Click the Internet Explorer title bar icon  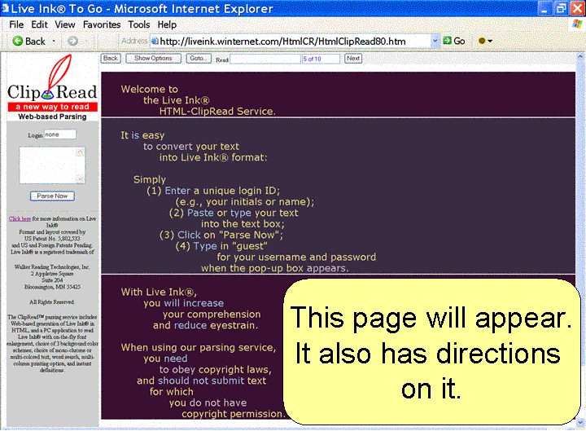(7, 8)
